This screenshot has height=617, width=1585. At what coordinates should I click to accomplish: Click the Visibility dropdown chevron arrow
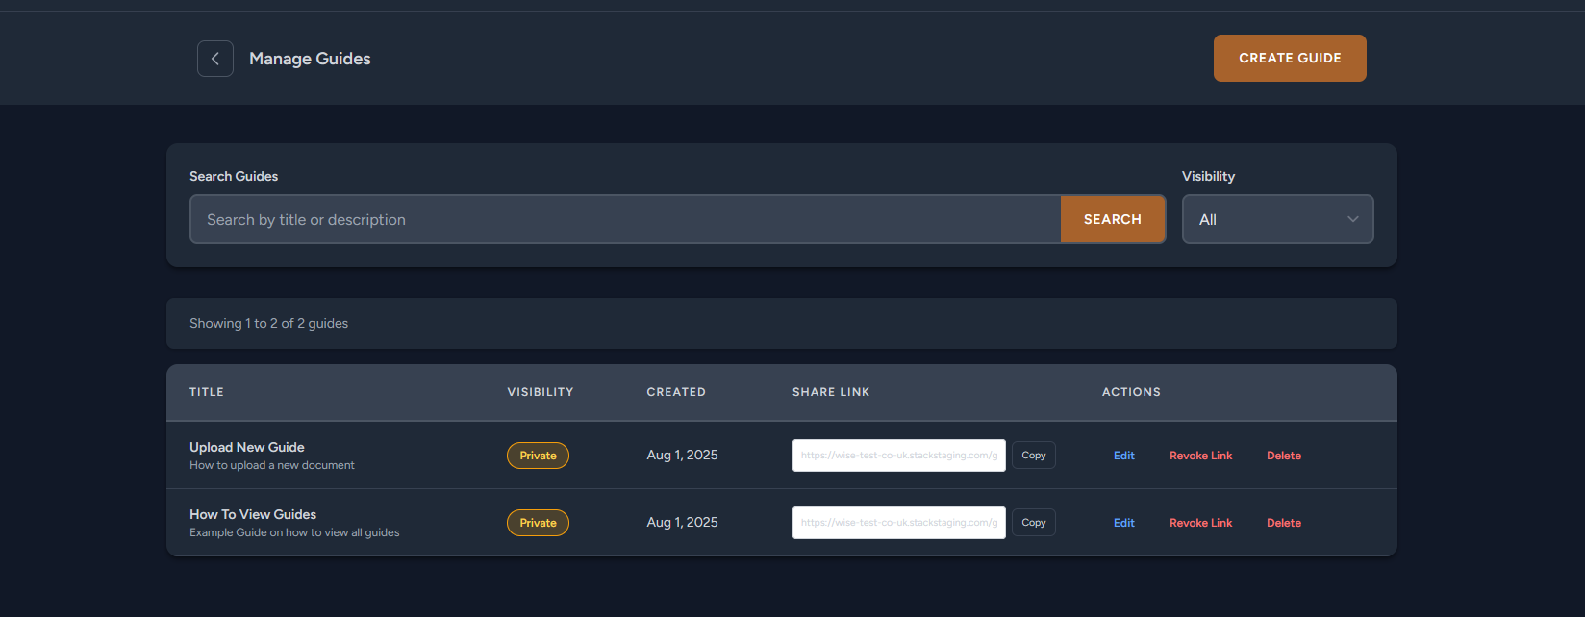coord(1352,220)
